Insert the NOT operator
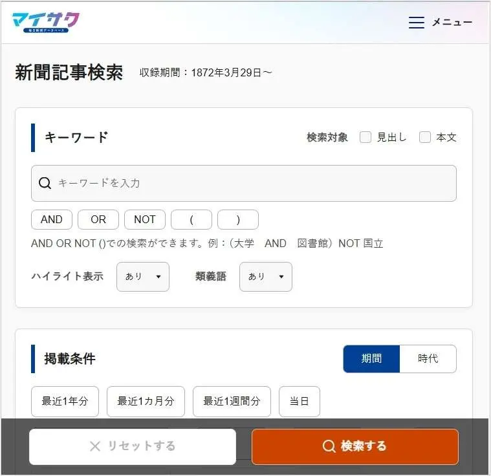 (145, 219)
